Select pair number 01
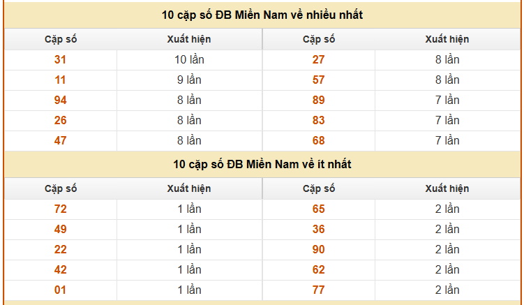 coord(60,290)
